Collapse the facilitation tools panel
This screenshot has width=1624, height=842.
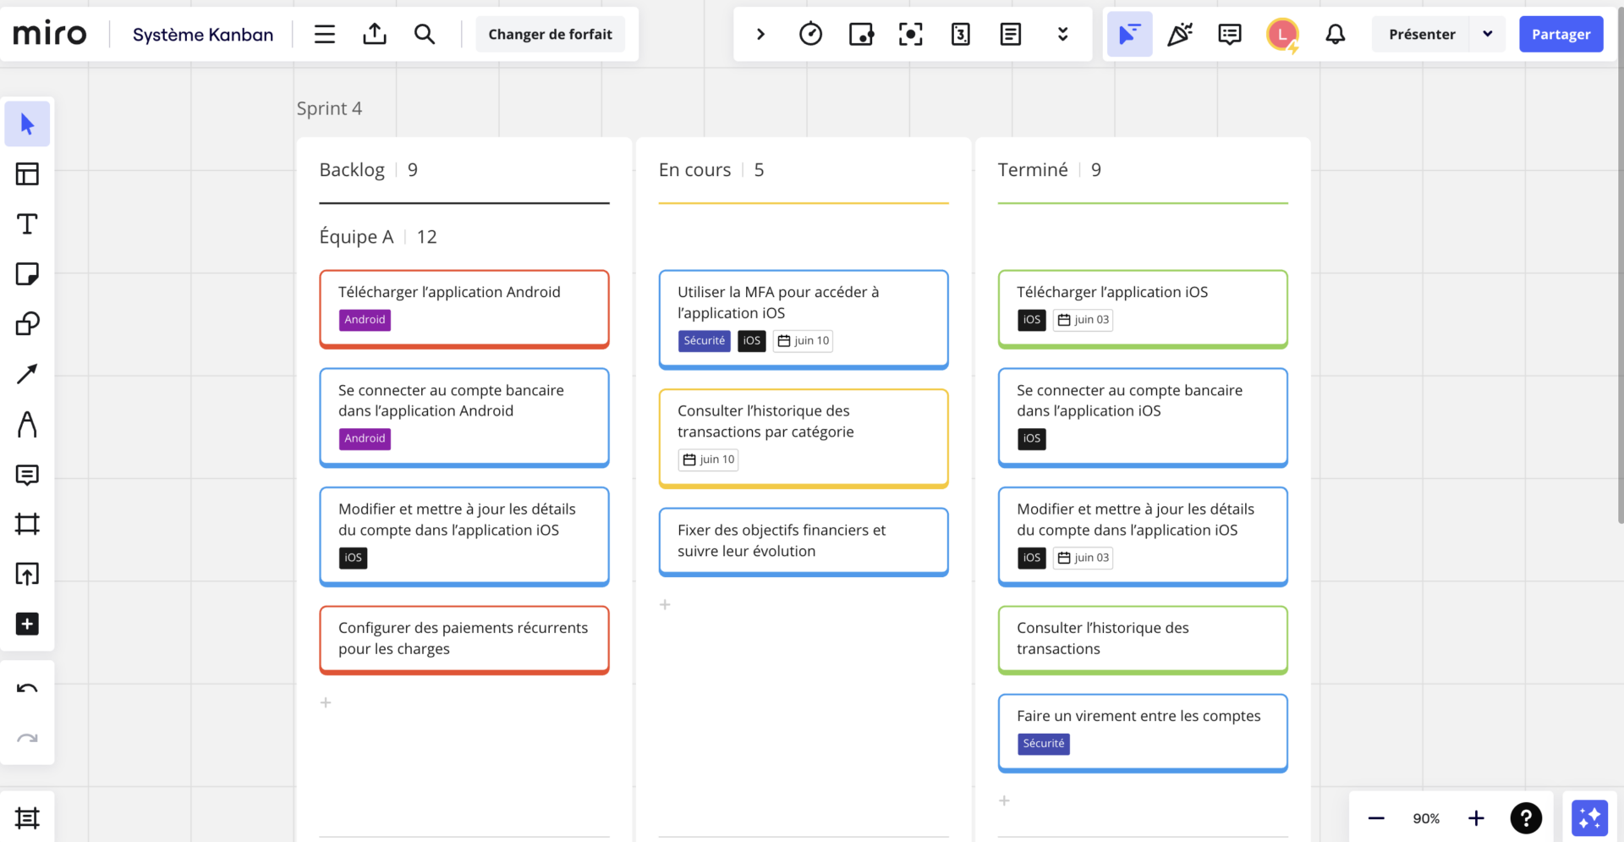[x=760, y=34]
